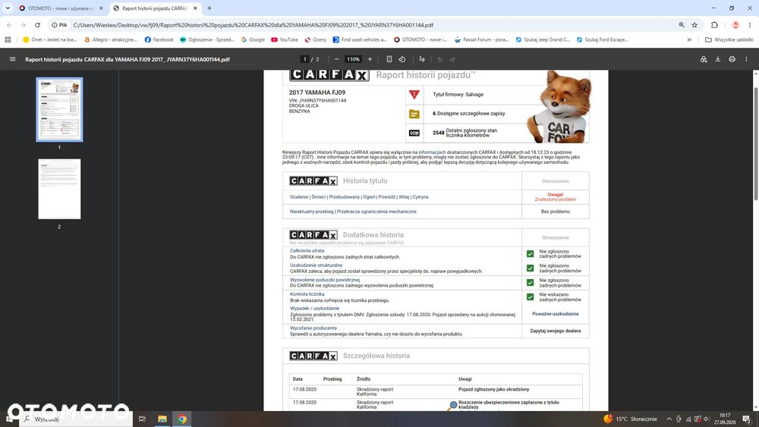Click the Przebudowany title link

344,197
